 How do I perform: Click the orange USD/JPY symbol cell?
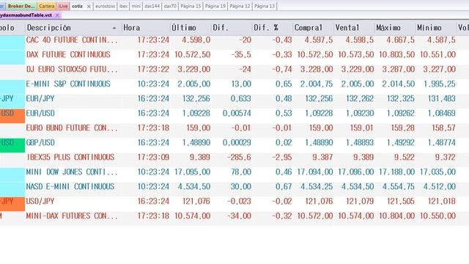coord(12,204)
